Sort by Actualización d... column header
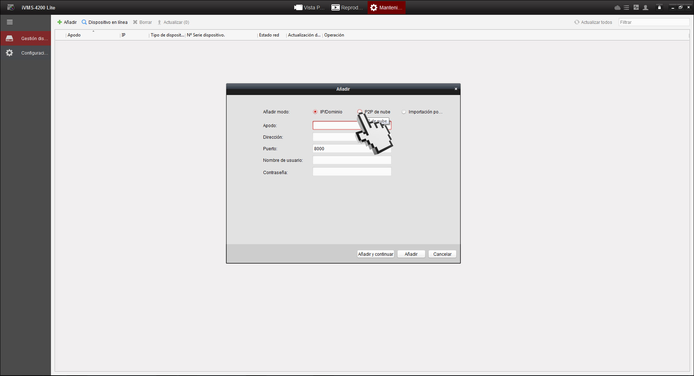 click(x=304, y=35)
